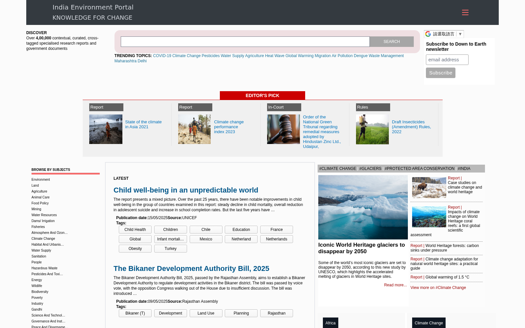Screen dimensions: 525x328
Task: Open the #INDIA hashtag
Action: (x=464, y=169)
